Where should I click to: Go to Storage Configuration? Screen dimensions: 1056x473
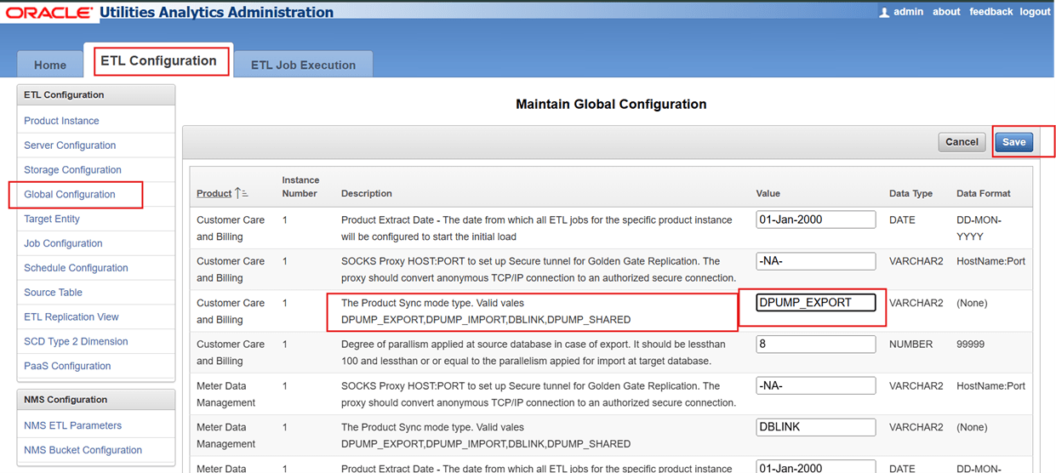tap(72, 170)
